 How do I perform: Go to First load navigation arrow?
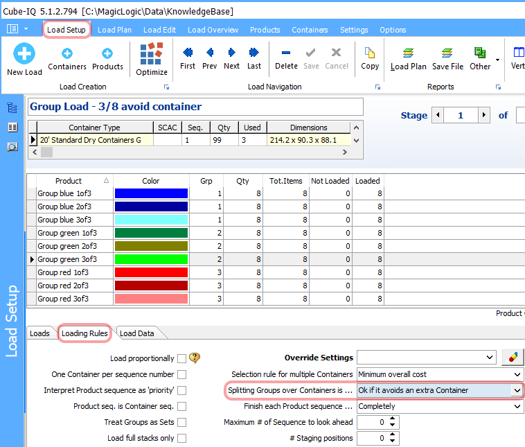188,53
